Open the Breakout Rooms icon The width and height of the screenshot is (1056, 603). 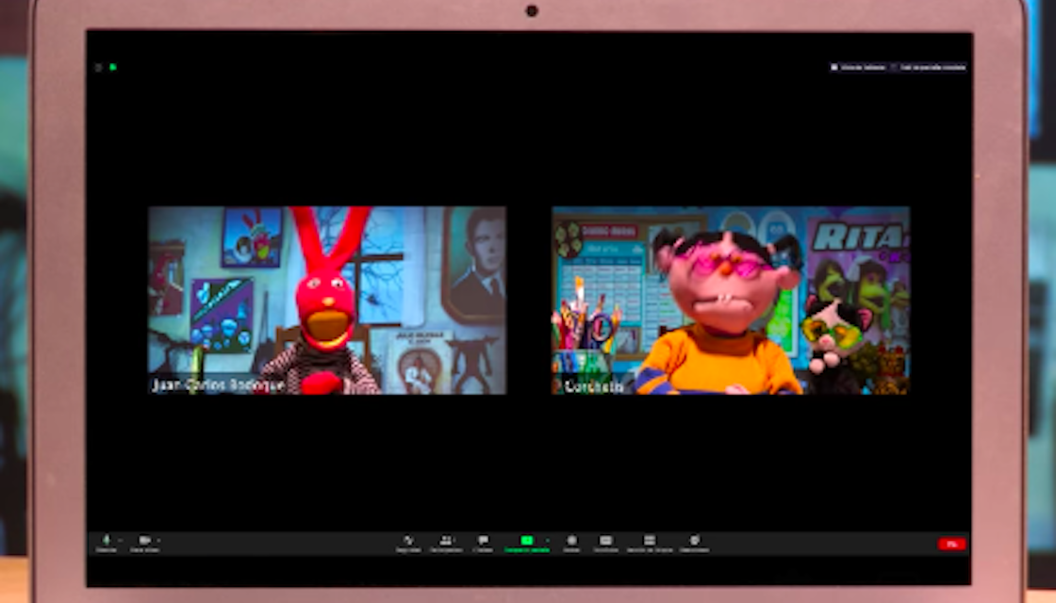[x=649, y=542]
